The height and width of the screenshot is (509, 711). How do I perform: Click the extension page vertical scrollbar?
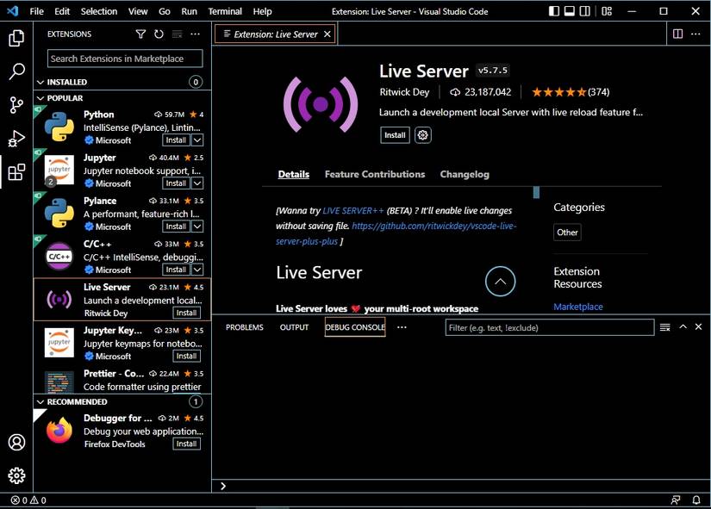click(x=536, y=193)
